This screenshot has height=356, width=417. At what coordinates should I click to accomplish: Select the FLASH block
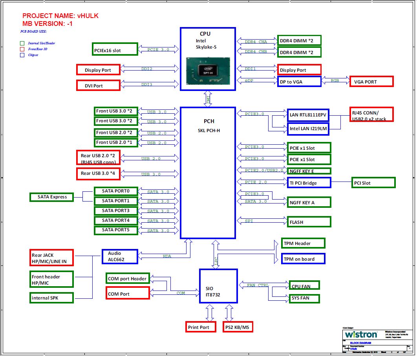point(309,222)
